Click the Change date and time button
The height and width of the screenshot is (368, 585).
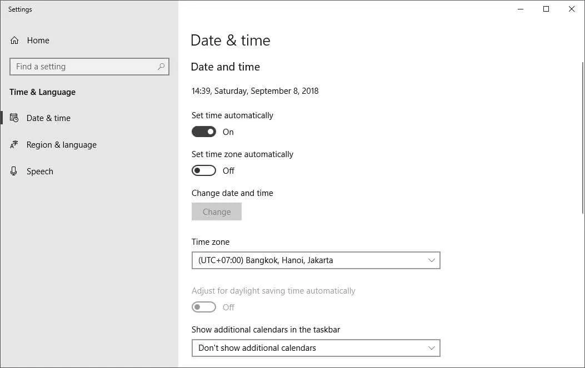217,212
